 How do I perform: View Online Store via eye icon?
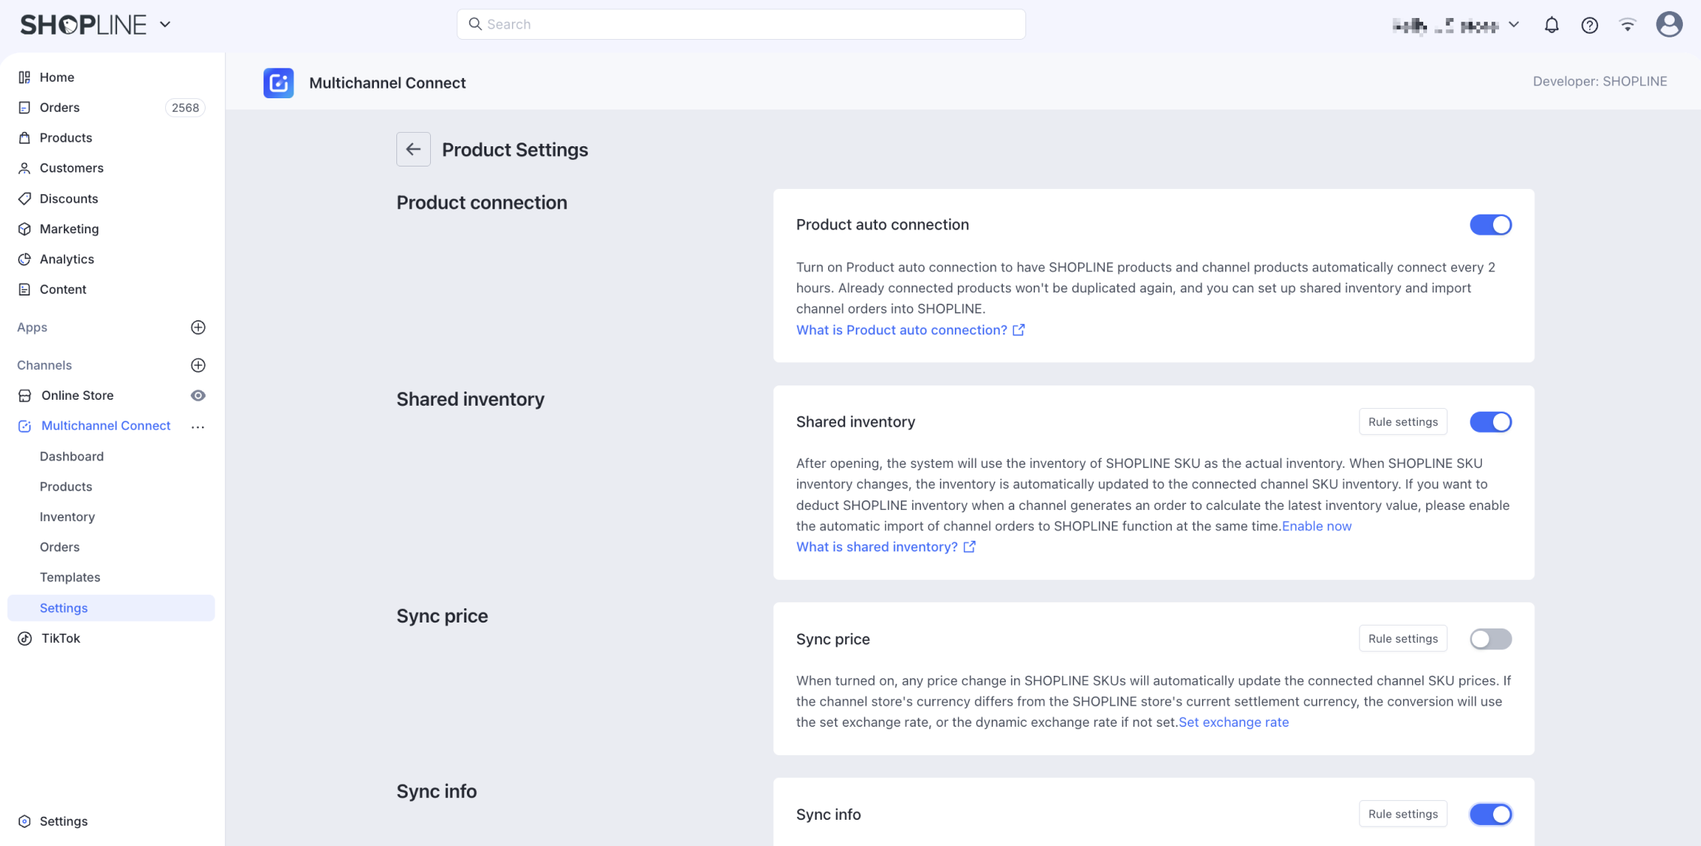198,396
